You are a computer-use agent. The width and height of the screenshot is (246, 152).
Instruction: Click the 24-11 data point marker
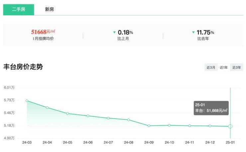point(189,126)
